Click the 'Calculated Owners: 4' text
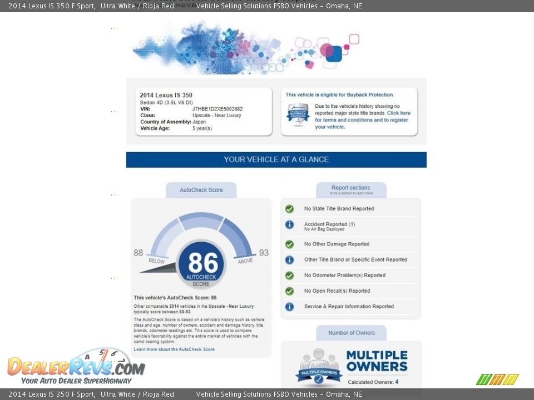 coord(373,382)
